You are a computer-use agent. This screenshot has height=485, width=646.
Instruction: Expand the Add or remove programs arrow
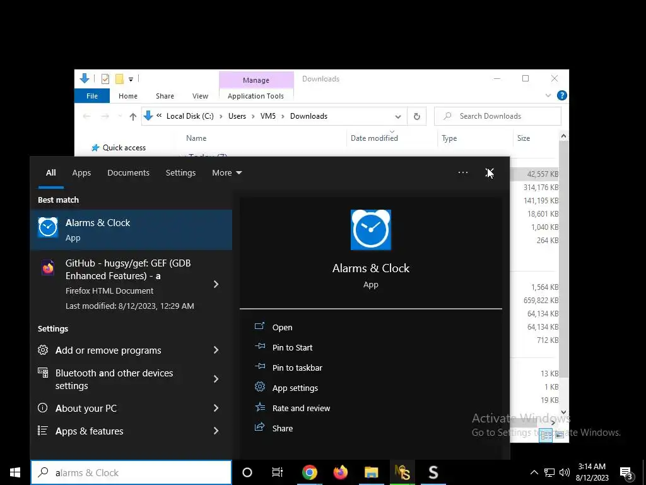pyautogui.click(x=216, y=350)
